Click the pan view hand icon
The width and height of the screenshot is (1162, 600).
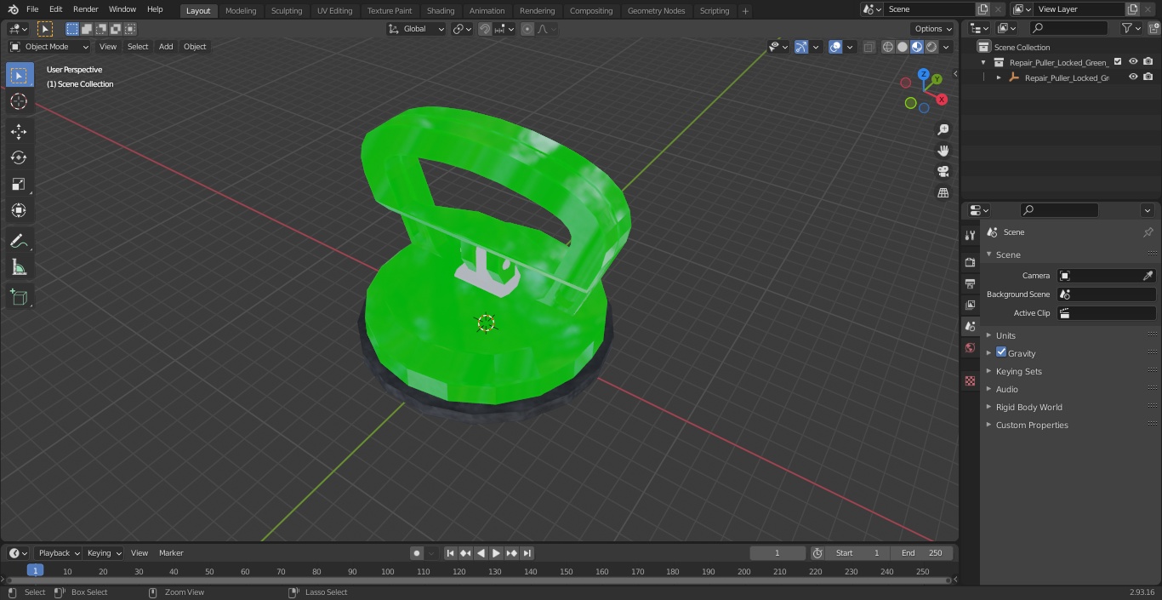coord(943,151)
